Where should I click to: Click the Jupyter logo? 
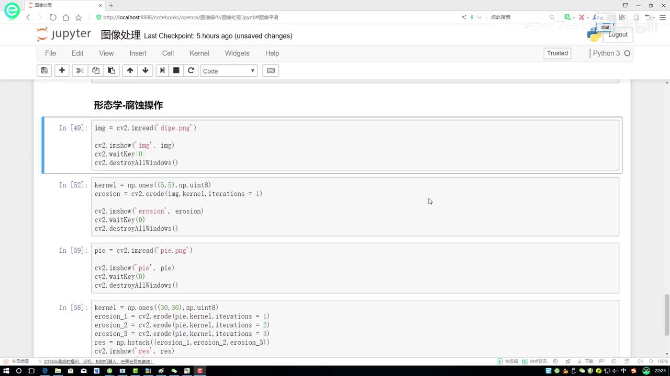coord(64,34)
